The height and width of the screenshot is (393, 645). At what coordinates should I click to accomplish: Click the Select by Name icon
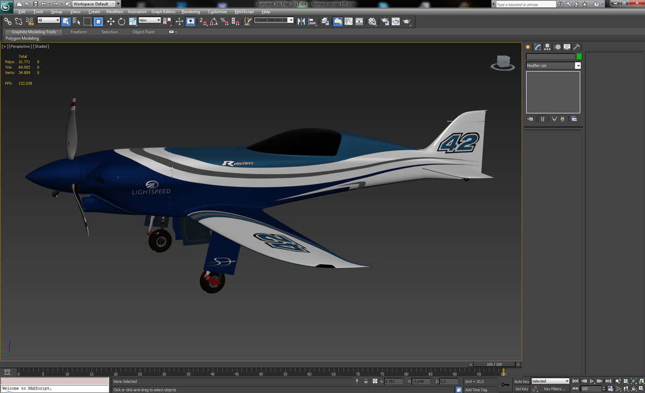point(76,21)
